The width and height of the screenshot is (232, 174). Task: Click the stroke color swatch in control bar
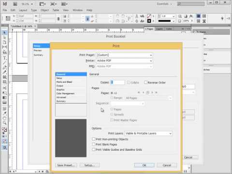coord(149,21)
